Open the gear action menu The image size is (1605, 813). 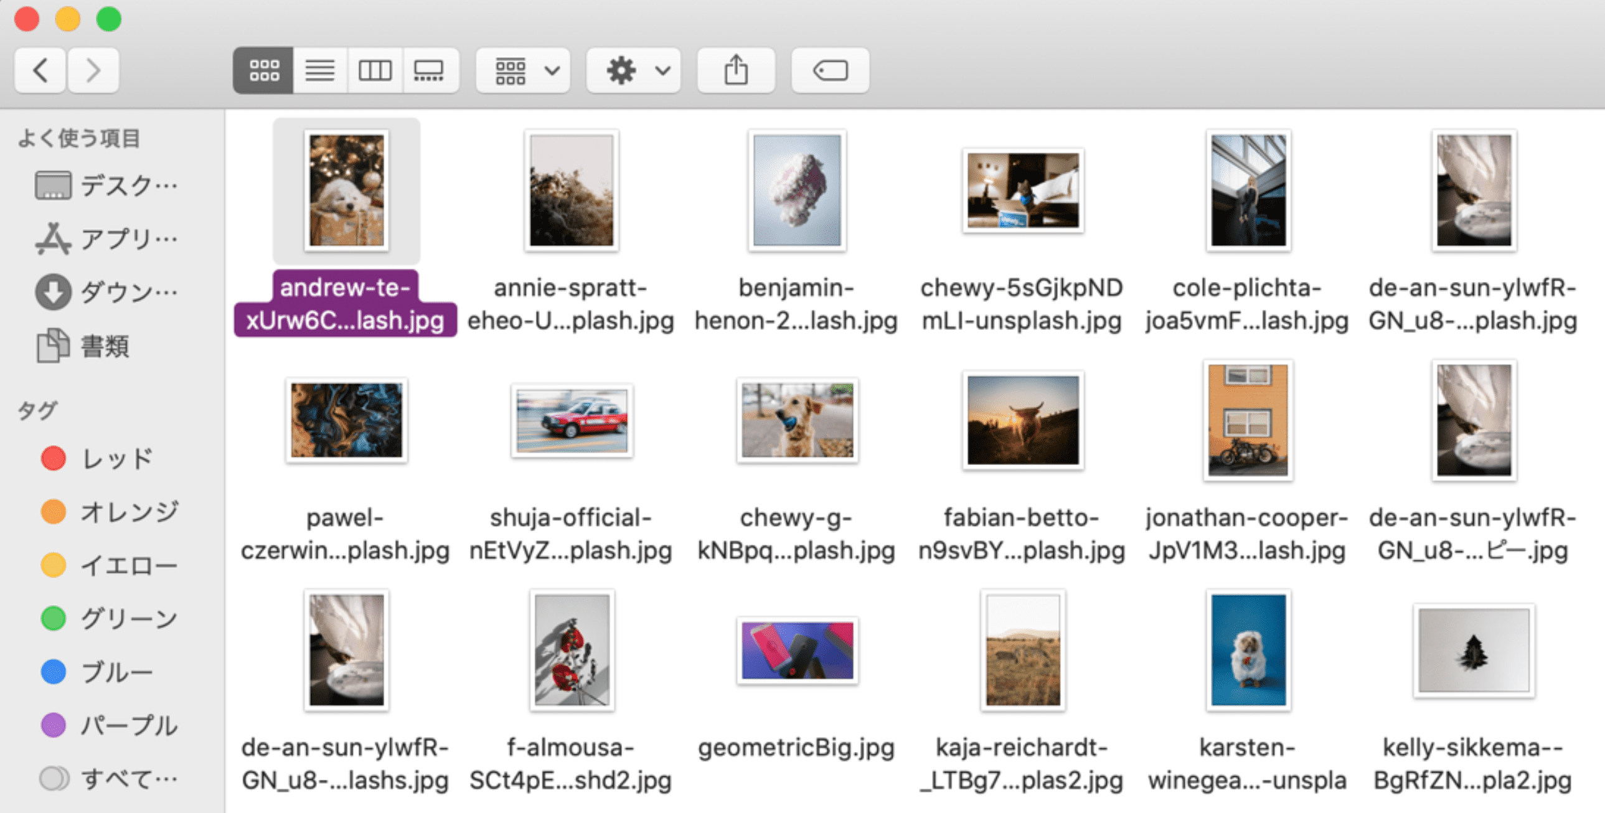click(x=634, y=70)
